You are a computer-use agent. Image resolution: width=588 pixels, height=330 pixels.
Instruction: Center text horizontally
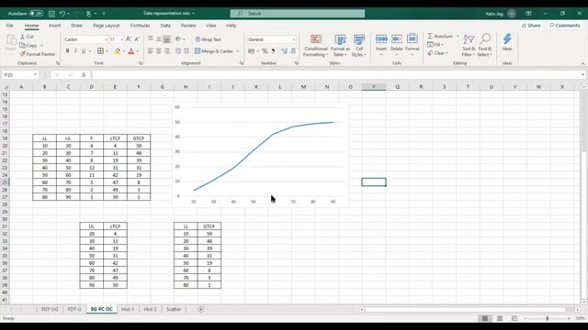pyautogui.click(x=159, y=51)
